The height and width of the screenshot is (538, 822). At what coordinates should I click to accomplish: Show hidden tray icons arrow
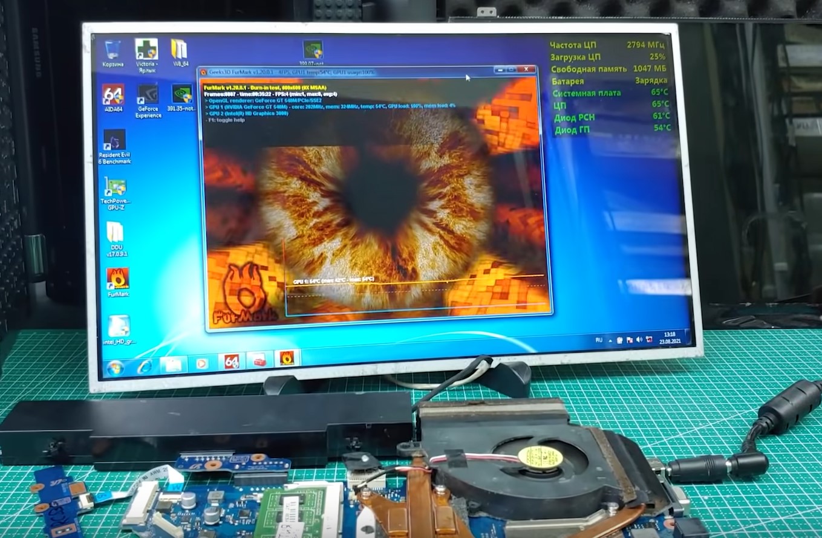click(611, 340)
